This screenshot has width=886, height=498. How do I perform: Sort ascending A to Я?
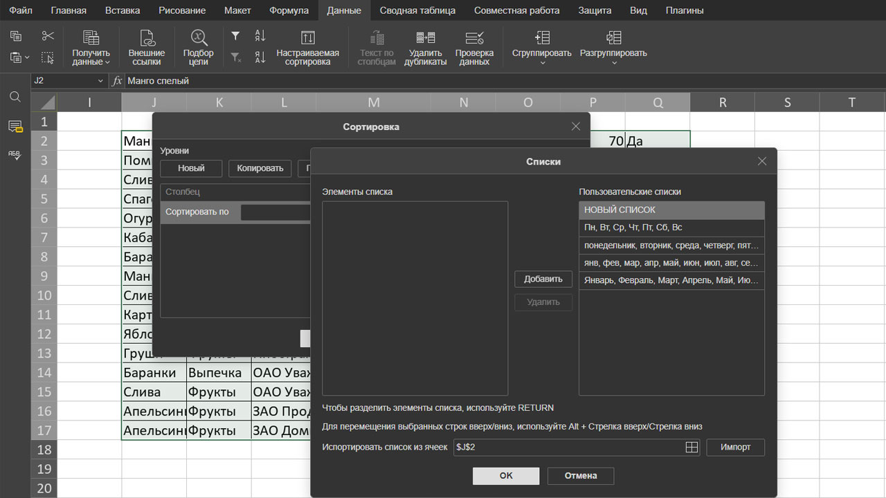[x=260, y=36]
